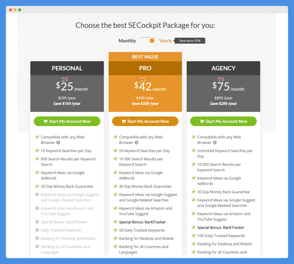This screenshot has height=264, width=294.
Task: Click check icon for Agency Special Bonus: RankTracker
Action: coord(194,227)
